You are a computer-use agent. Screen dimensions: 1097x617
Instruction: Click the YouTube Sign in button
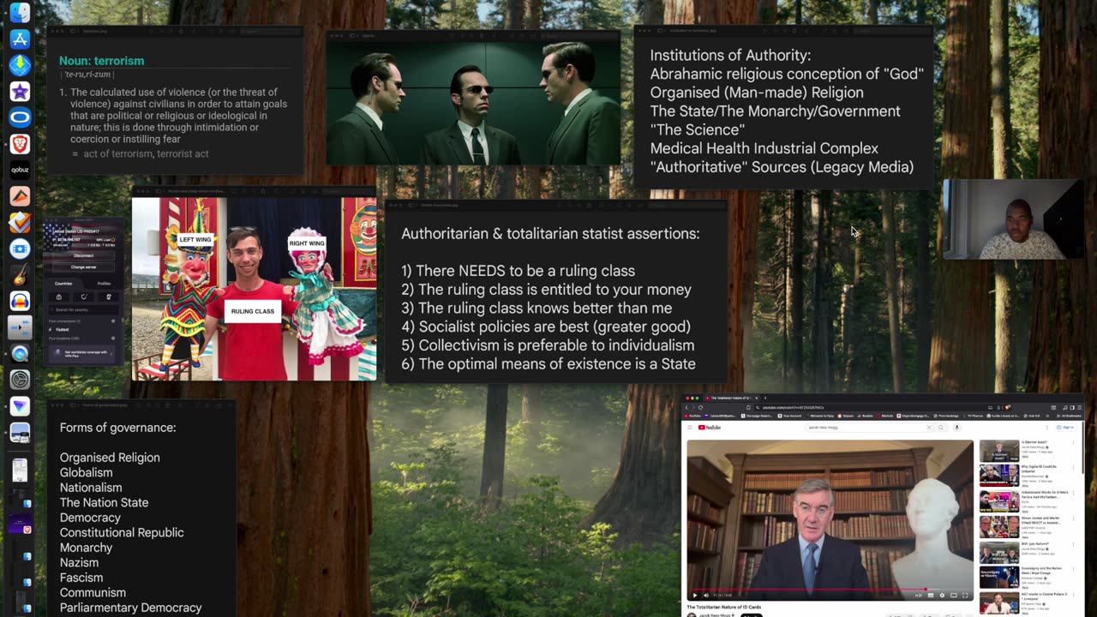tap(1064, 427)
